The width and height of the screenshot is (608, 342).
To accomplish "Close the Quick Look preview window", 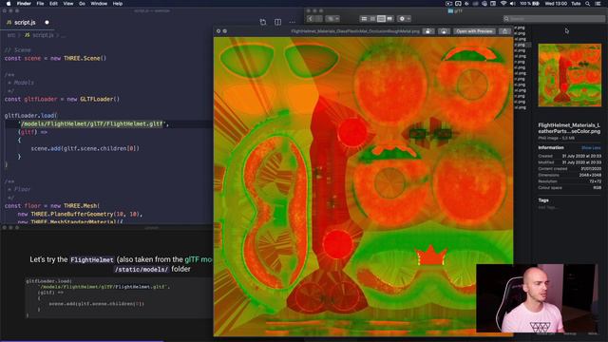I will click(x=218, y=31).
